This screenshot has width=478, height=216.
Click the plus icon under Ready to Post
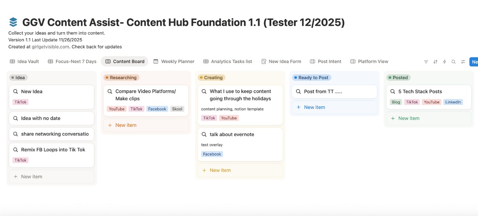298,107
